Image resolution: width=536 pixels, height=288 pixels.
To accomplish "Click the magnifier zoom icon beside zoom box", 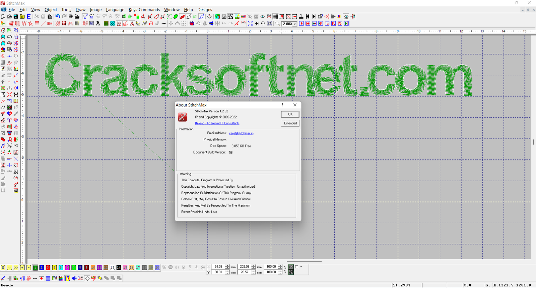I will 277,23.
